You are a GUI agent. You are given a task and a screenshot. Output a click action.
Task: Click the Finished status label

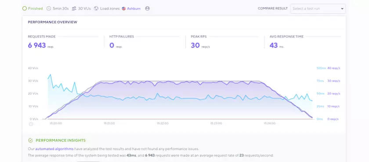[35, 8]
